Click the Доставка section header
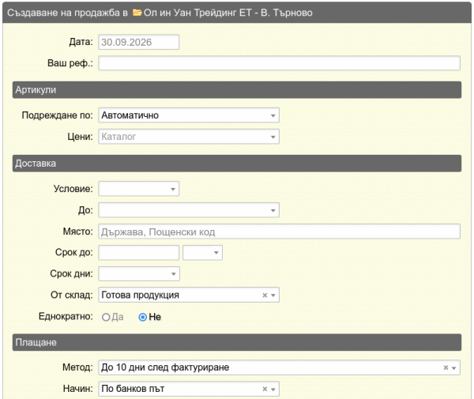474x399 pixels. point(237,164)
